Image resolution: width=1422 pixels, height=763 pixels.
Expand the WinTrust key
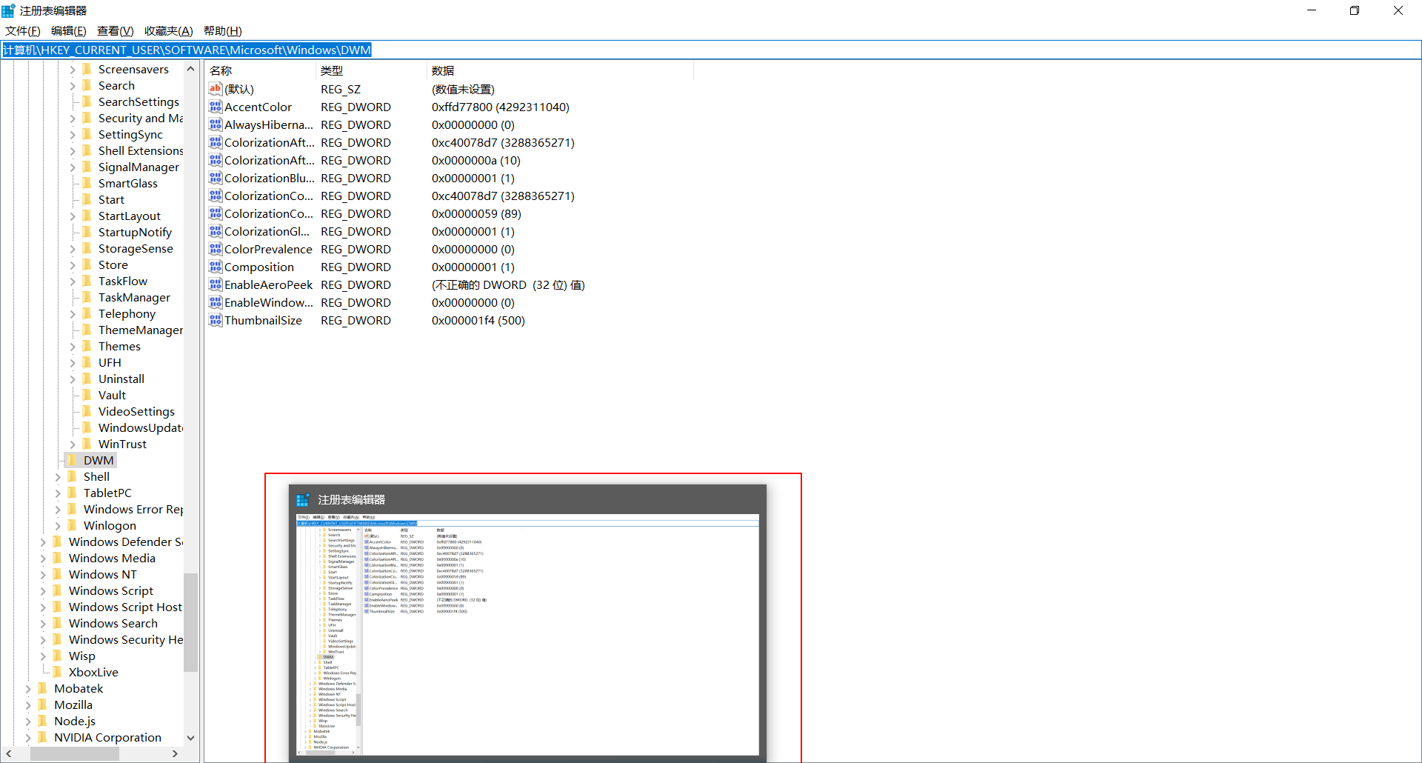click(73, 444)
